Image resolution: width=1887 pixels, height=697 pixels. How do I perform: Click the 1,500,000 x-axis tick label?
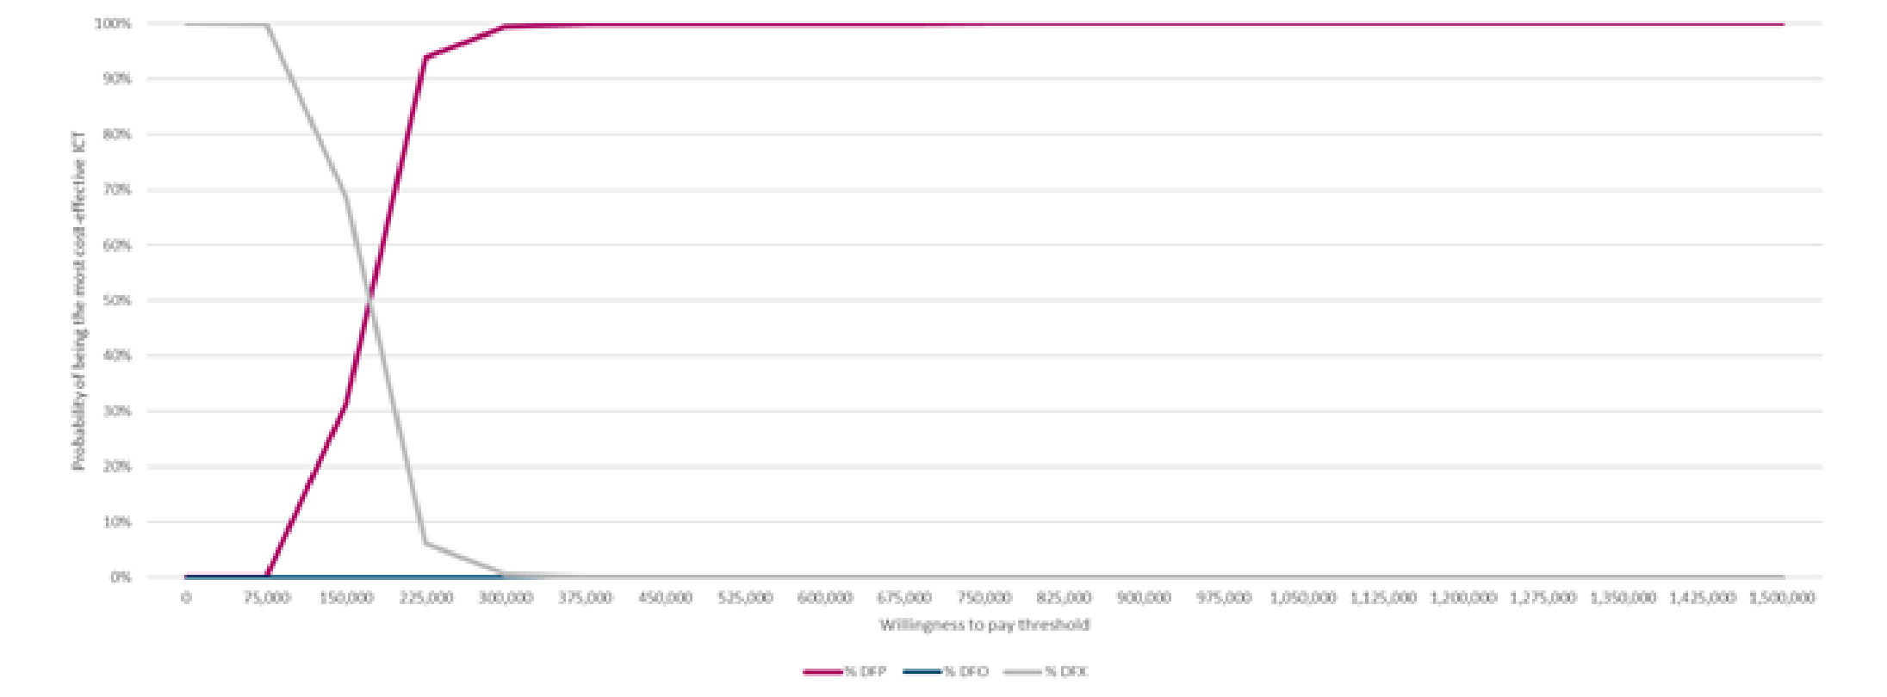[x=1782, y=597]
